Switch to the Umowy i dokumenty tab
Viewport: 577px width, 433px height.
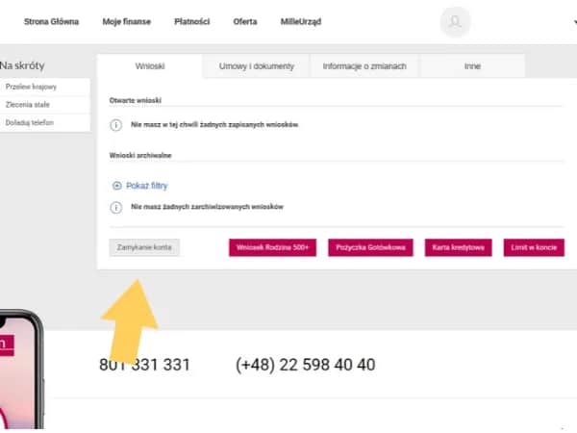pos(256,66)
